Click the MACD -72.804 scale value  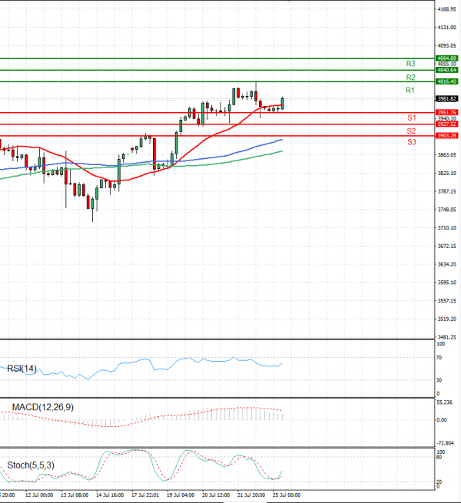[446, 443]
